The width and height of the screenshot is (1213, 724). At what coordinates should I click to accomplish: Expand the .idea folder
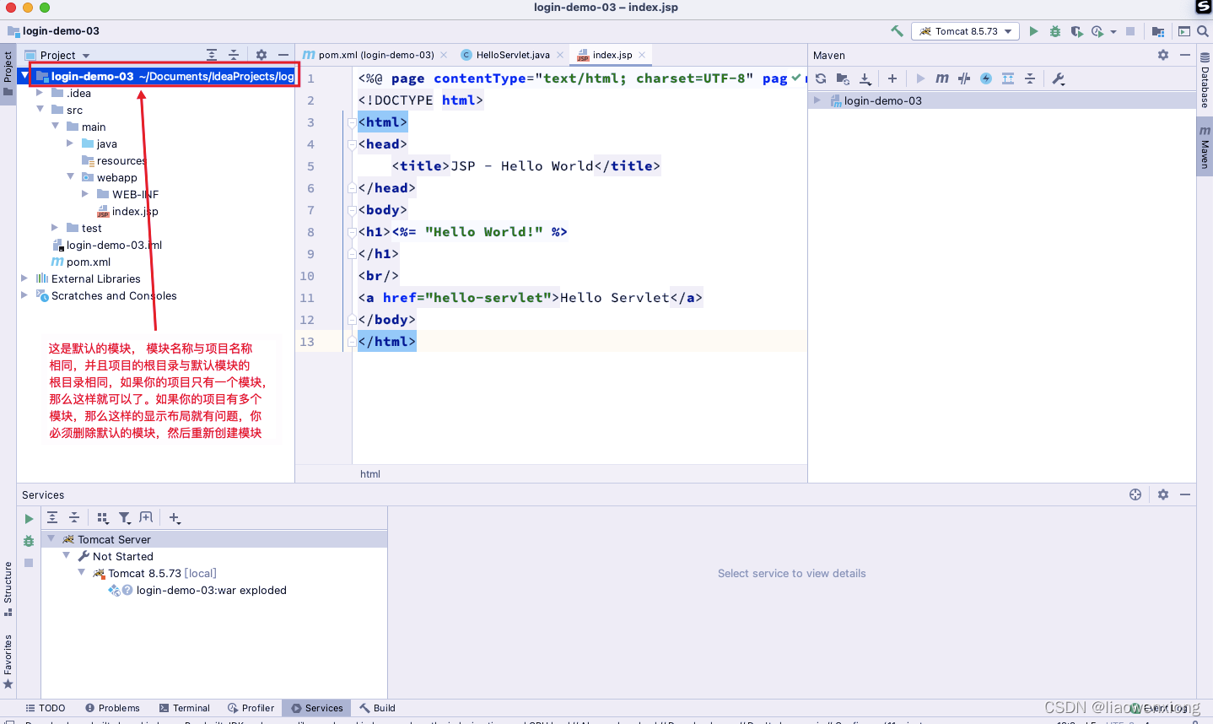click(x=40, y=93)
